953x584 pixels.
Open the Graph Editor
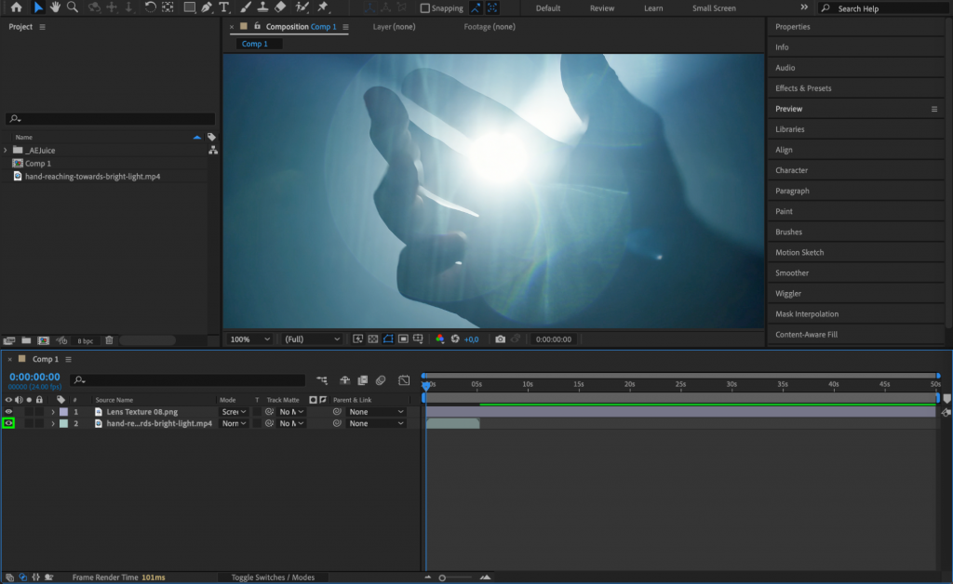(404, 379)
